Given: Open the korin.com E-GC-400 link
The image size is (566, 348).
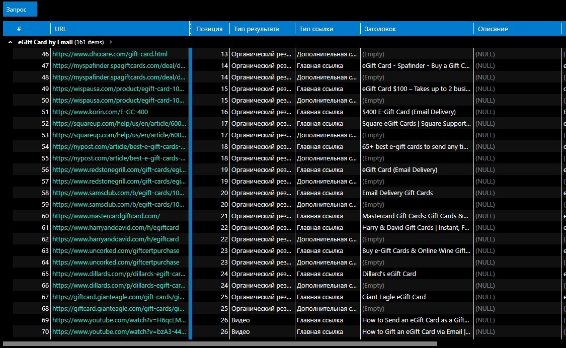Looking at the screenshot, I should coord(100,112).
